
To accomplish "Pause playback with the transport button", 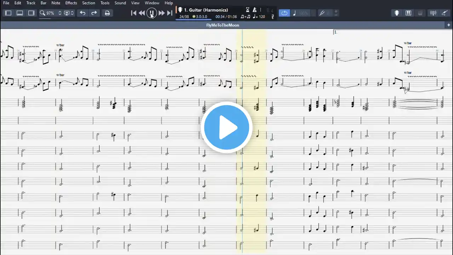I will [151, 13].
